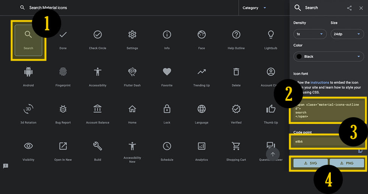Choose the Help Outline icon

(236, 34)
